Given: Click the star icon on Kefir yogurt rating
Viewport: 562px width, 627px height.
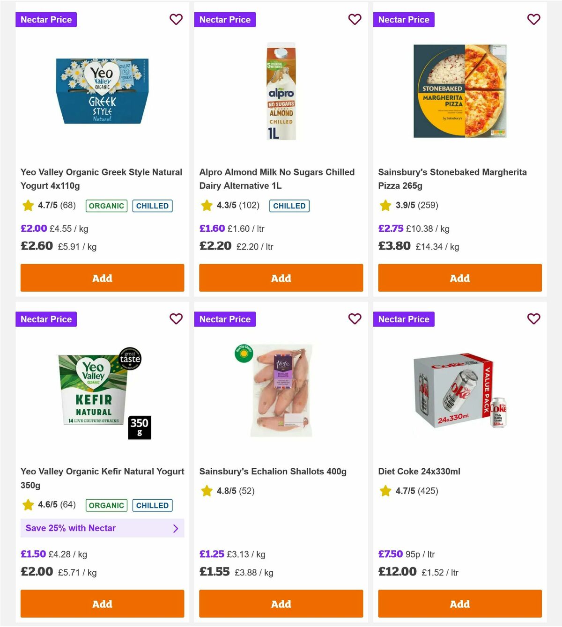Looking at the screenshot, I should tap(27, 505).
